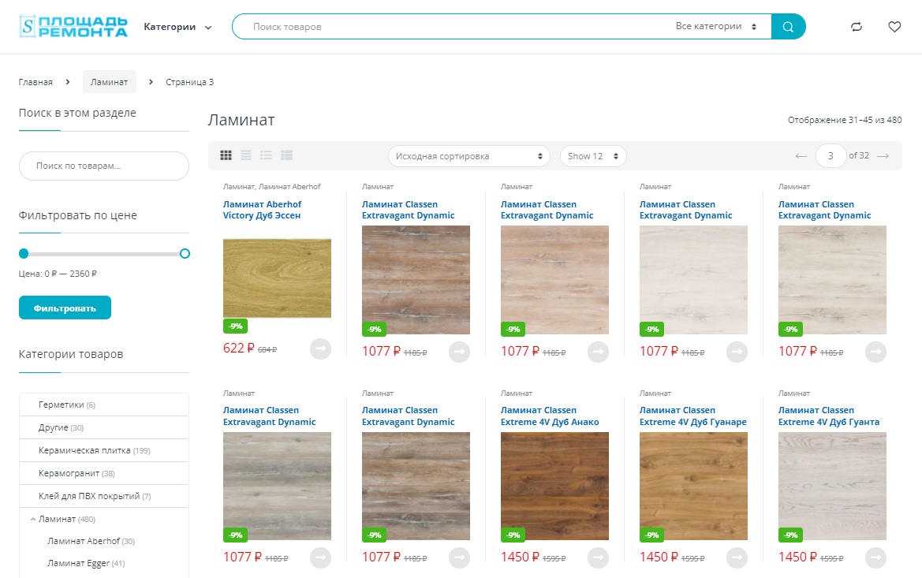Click arrow button on Aberhof Victory product

pos(320,349)
